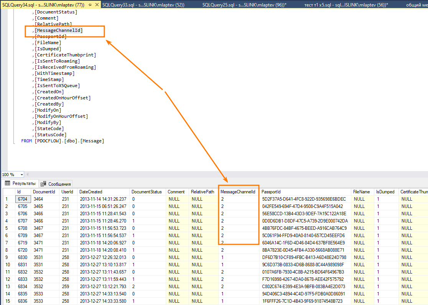Click the results grid icon beside Результаты
Image resolution: width=428 pixels, height=305 pixels.
[x=8, y=183]
